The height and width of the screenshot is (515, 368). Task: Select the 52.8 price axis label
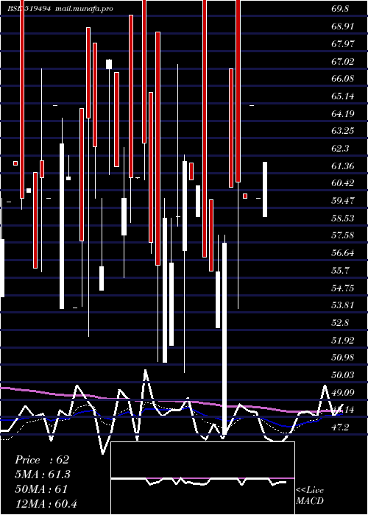[340, 323]
